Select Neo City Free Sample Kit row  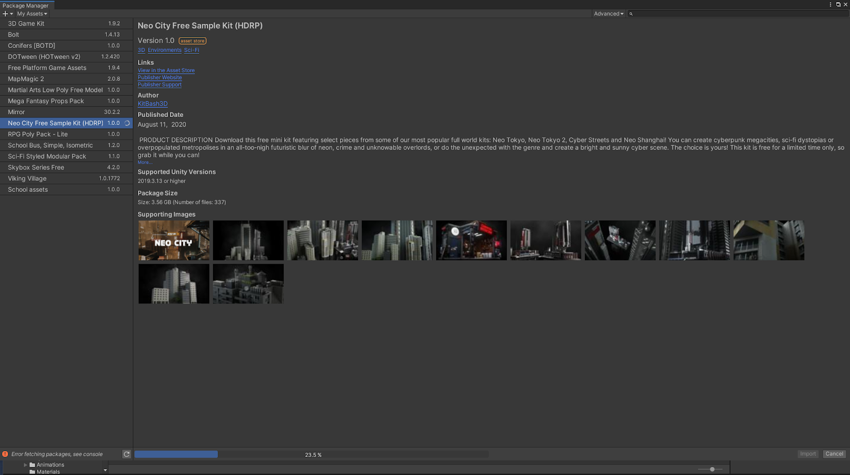pyautogui.click(x=66, y=123)
